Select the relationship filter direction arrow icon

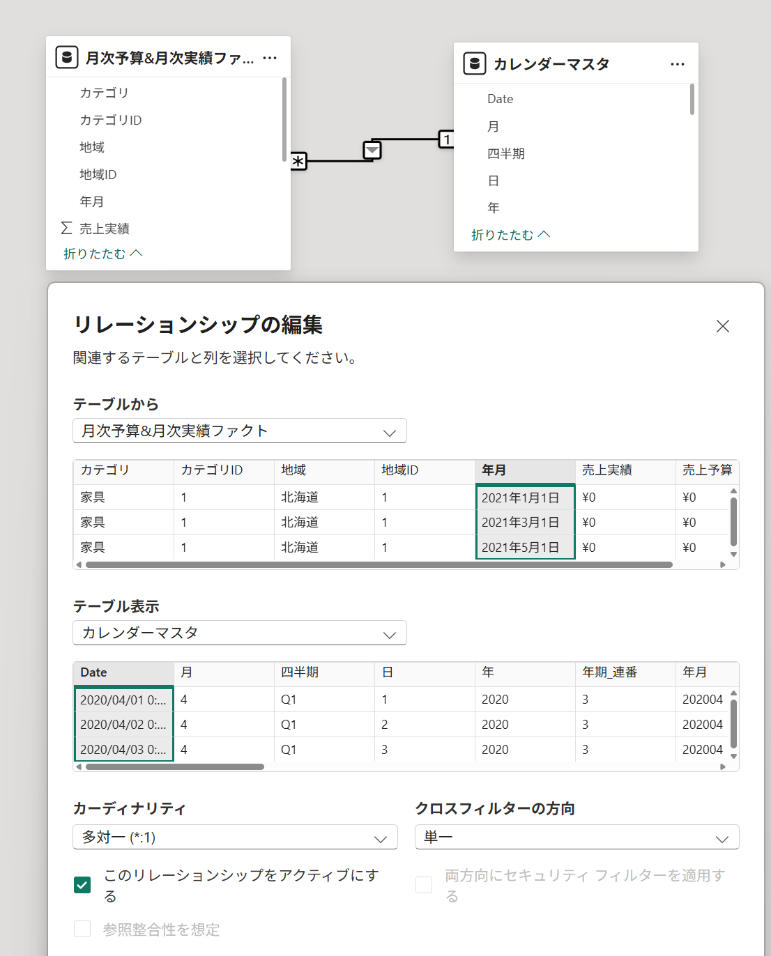click(x=372, y=150)
